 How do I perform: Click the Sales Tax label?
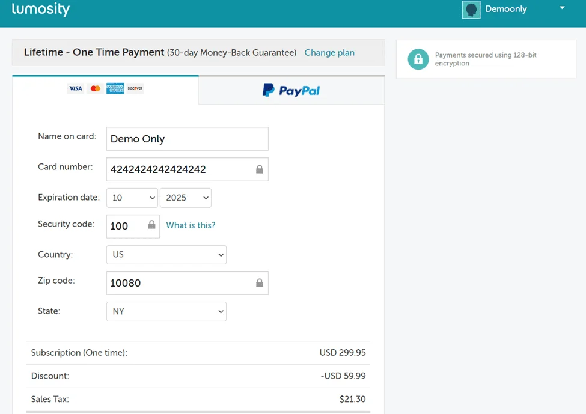(x=50, y=399)
